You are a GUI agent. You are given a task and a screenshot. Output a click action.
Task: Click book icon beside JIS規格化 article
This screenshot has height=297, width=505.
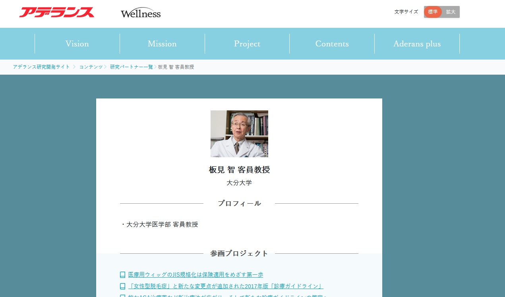(x=123, y=275)
